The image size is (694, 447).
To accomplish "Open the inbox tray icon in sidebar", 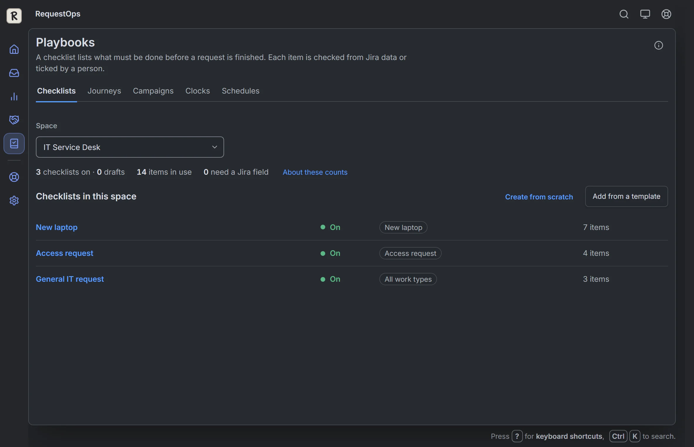I will (14, 73).
